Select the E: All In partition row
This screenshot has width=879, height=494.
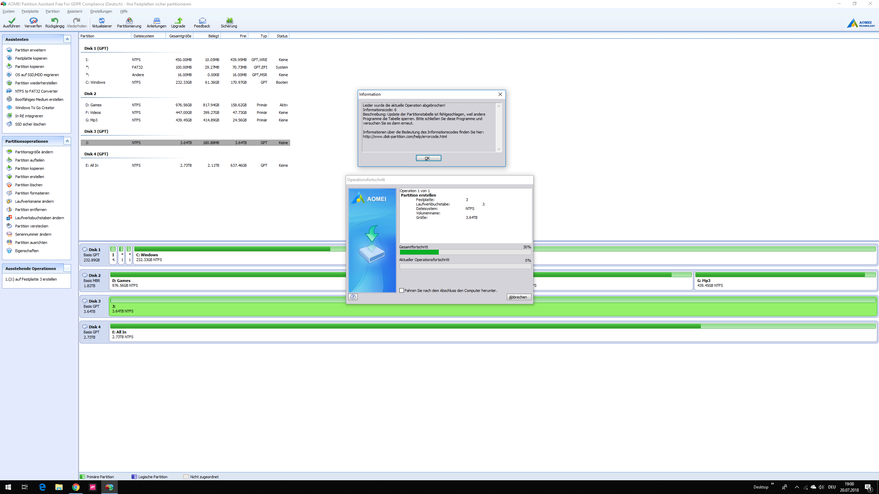tap(185, 165)
